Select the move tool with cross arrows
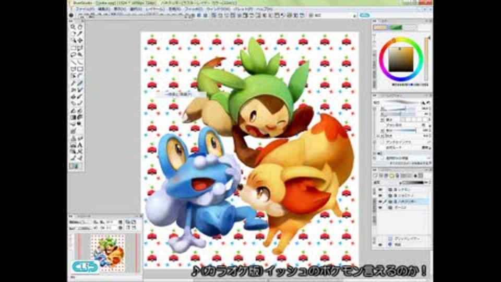 [80, 41]
